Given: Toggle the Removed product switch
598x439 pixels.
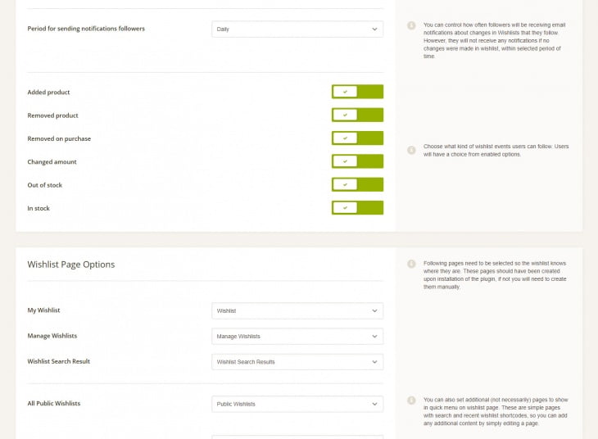Looking at the screenshot, I should pos(357,115).
